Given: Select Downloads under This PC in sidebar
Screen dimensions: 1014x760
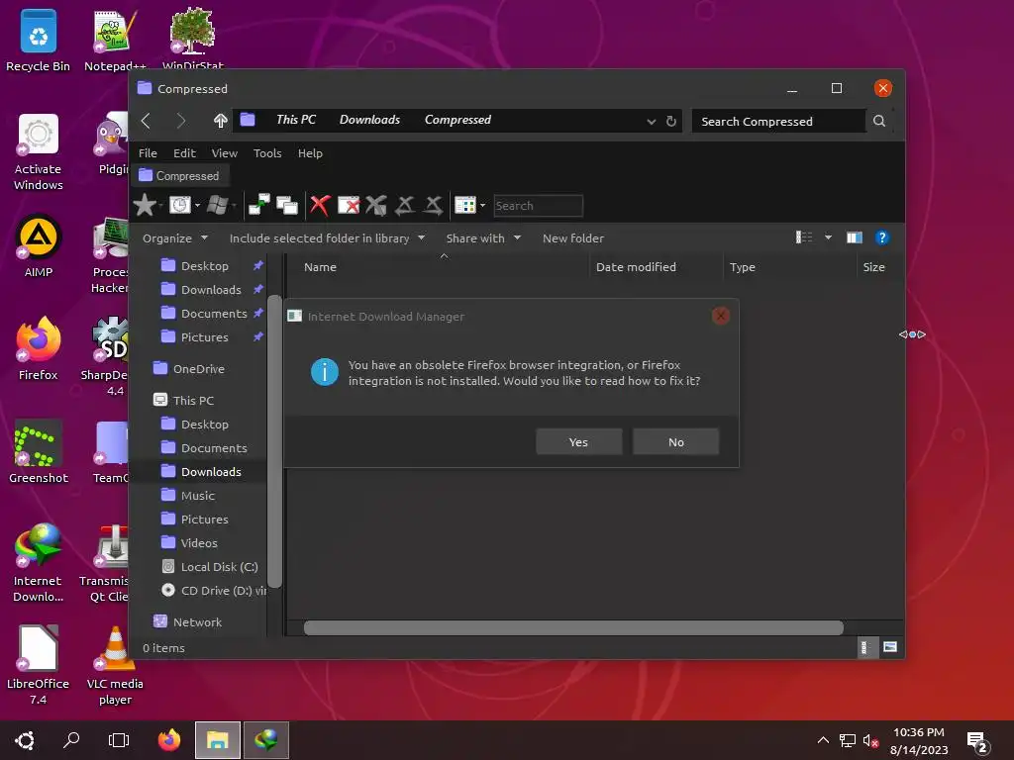Looking at the screenshot, I should (211, 472).
